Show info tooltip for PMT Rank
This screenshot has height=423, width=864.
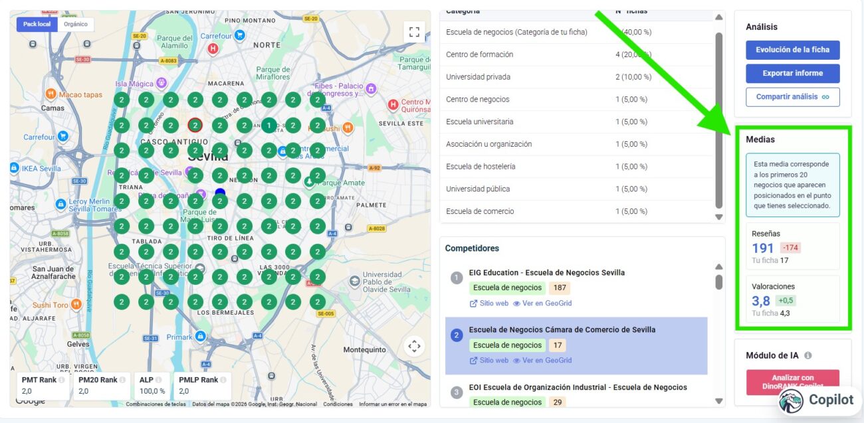[62, 380]
